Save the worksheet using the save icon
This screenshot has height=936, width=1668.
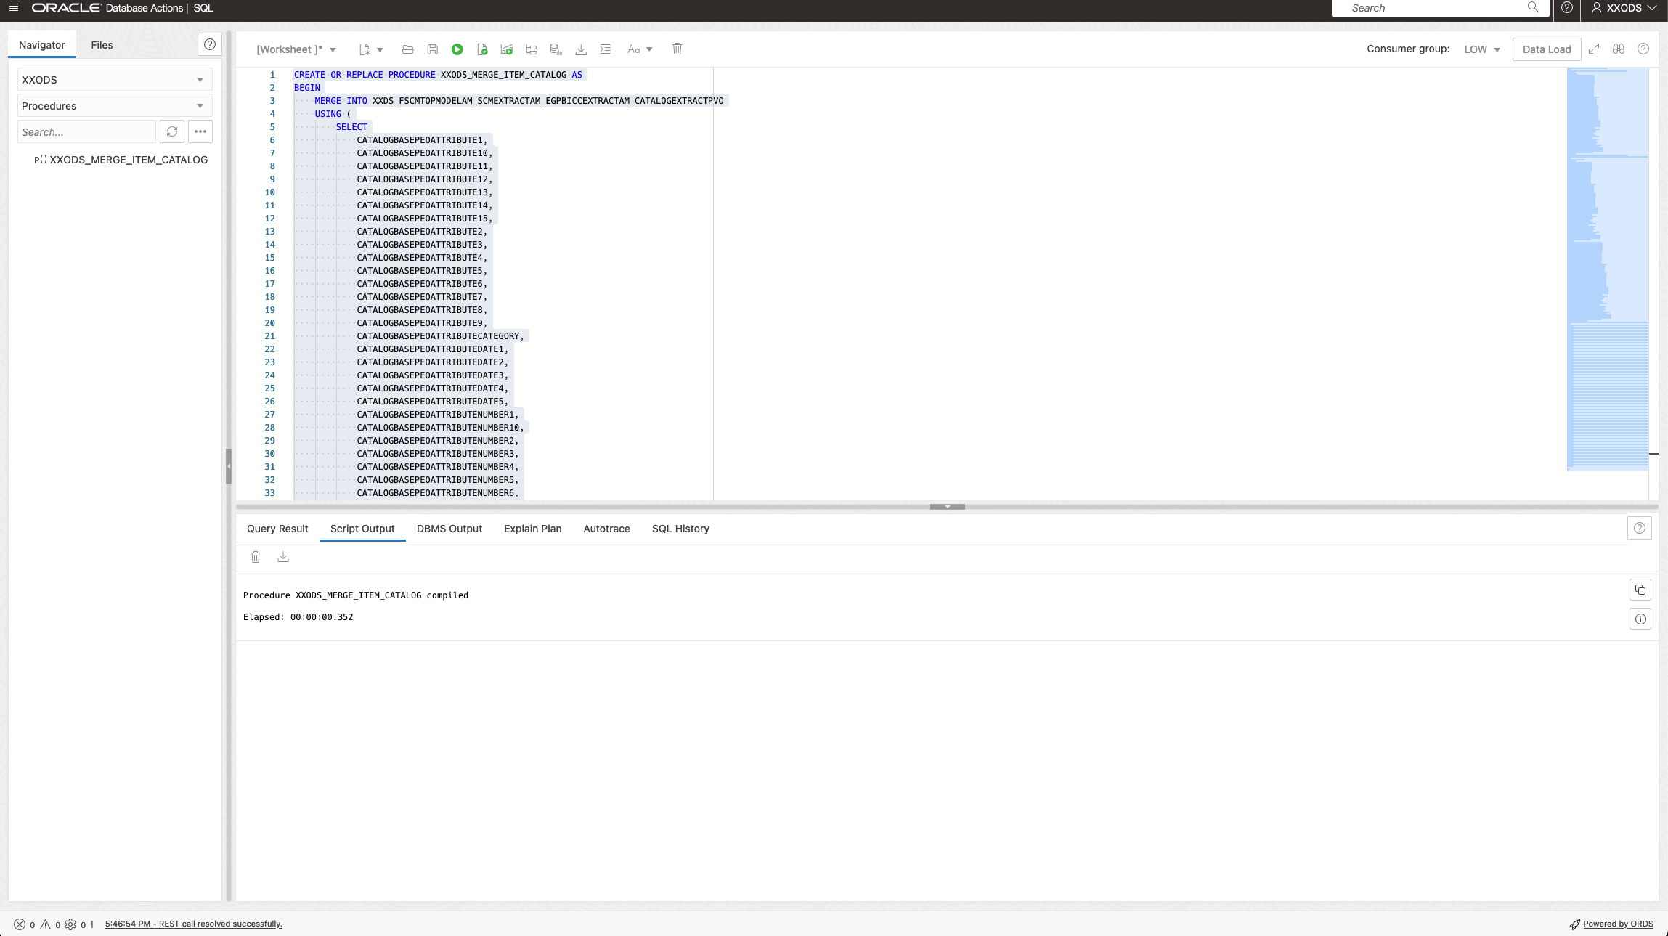432,49
